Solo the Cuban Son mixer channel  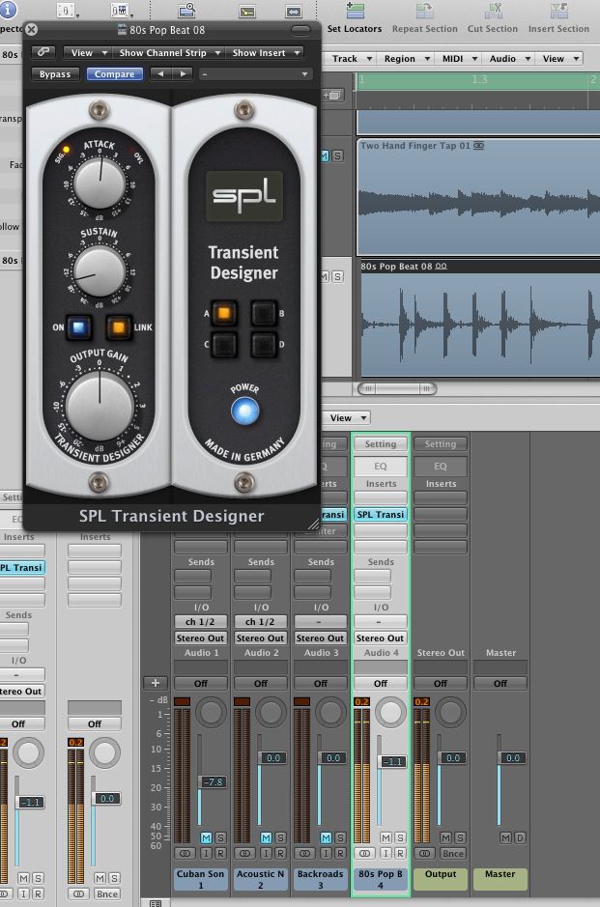220,837
